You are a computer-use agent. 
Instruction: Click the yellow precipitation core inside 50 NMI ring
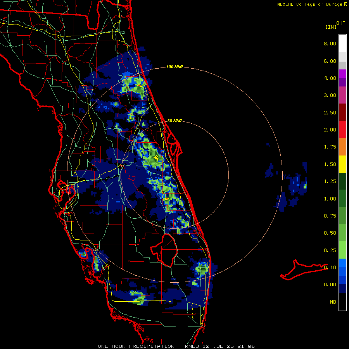(x=156, y=157)
